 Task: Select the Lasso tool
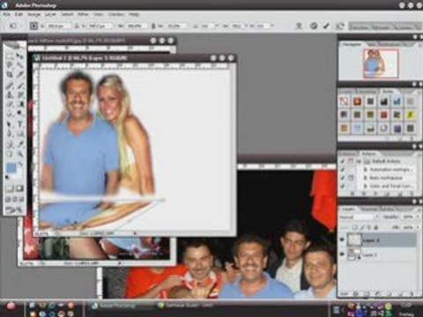point(10,65)
